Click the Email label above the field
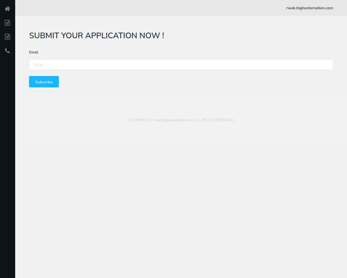Screen dimensions: 347x278 click(x=34, y=52)
